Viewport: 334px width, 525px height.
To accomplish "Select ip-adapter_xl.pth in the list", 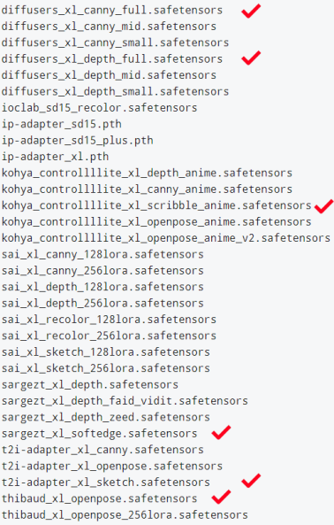I will tap(55, 157).
